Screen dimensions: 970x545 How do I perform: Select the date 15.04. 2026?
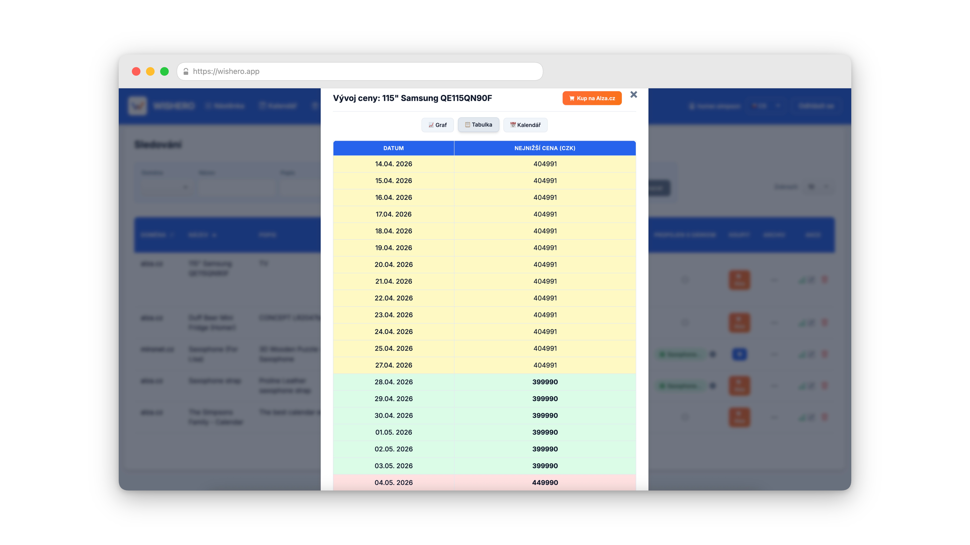394,181
